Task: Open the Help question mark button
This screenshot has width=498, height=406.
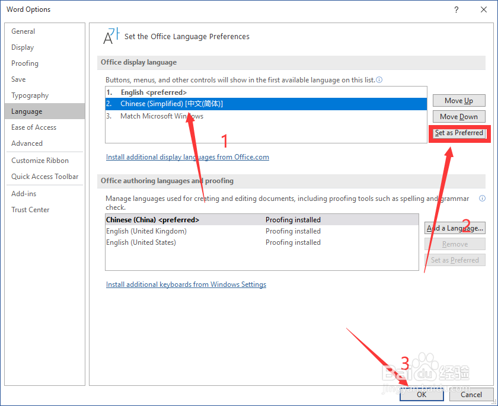Action: pyautogui.click(x=456, y=9)
